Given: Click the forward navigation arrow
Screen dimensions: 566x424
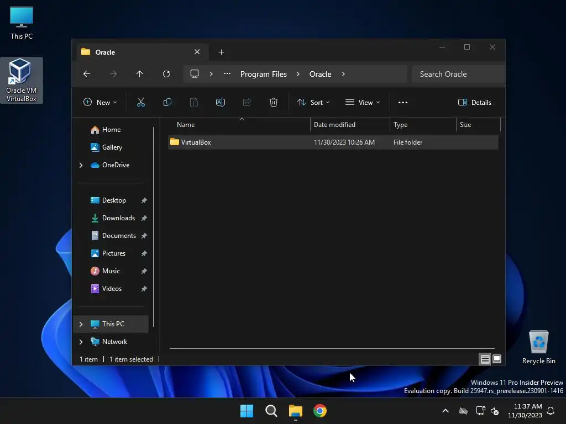Looking at the screenshot, I should 113,74.
